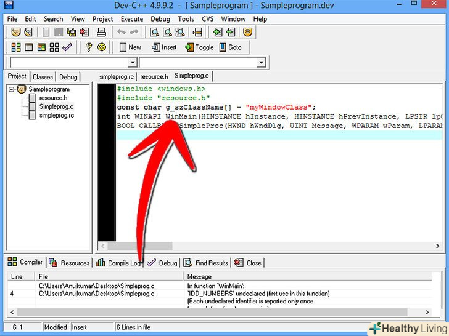Open the Execute menu
Screen dimensions: 449x336
click(132, 19)
